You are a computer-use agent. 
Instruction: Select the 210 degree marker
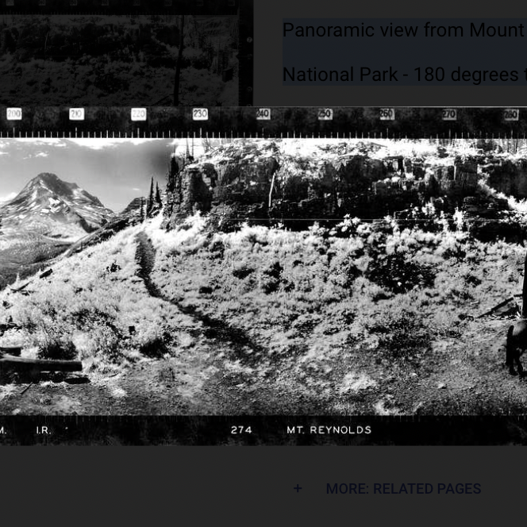coord(76,114)
